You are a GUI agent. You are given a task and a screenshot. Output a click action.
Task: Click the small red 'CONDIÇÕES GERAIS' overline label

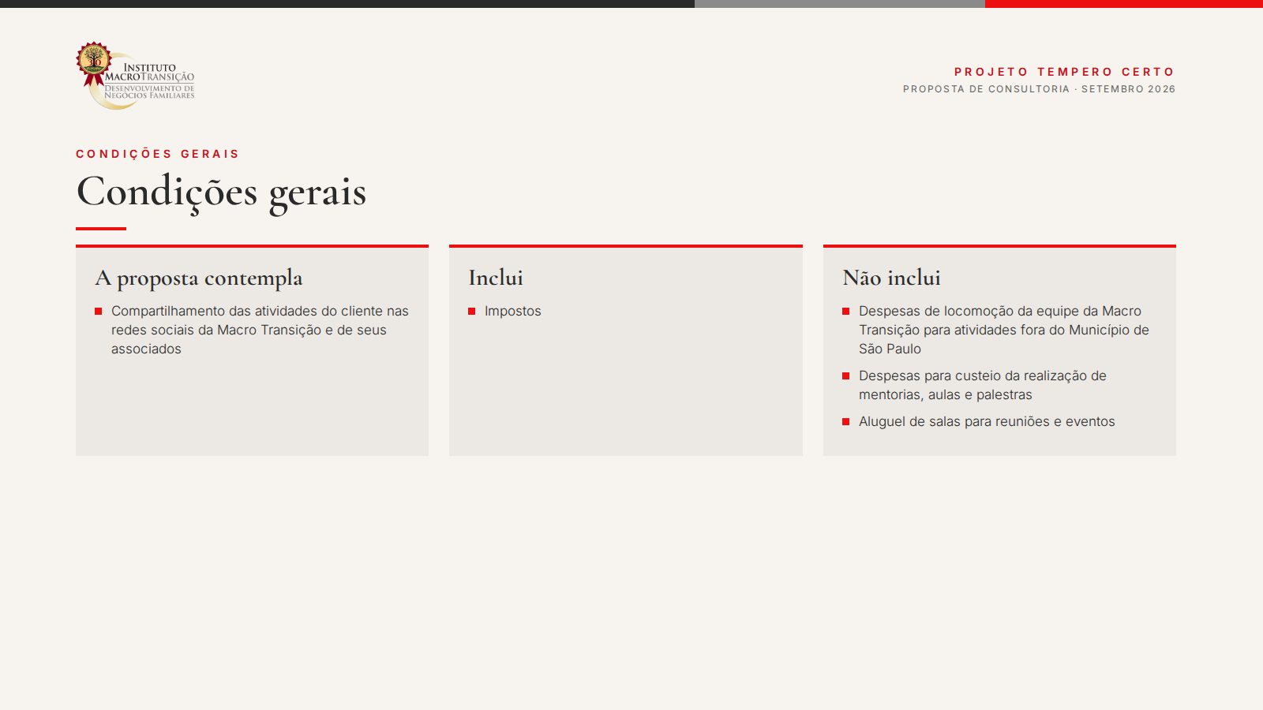point(157,154)
